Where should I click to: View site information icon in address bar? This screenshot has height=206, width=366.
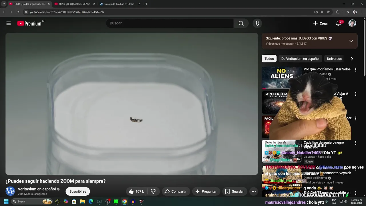coord(26,12)
